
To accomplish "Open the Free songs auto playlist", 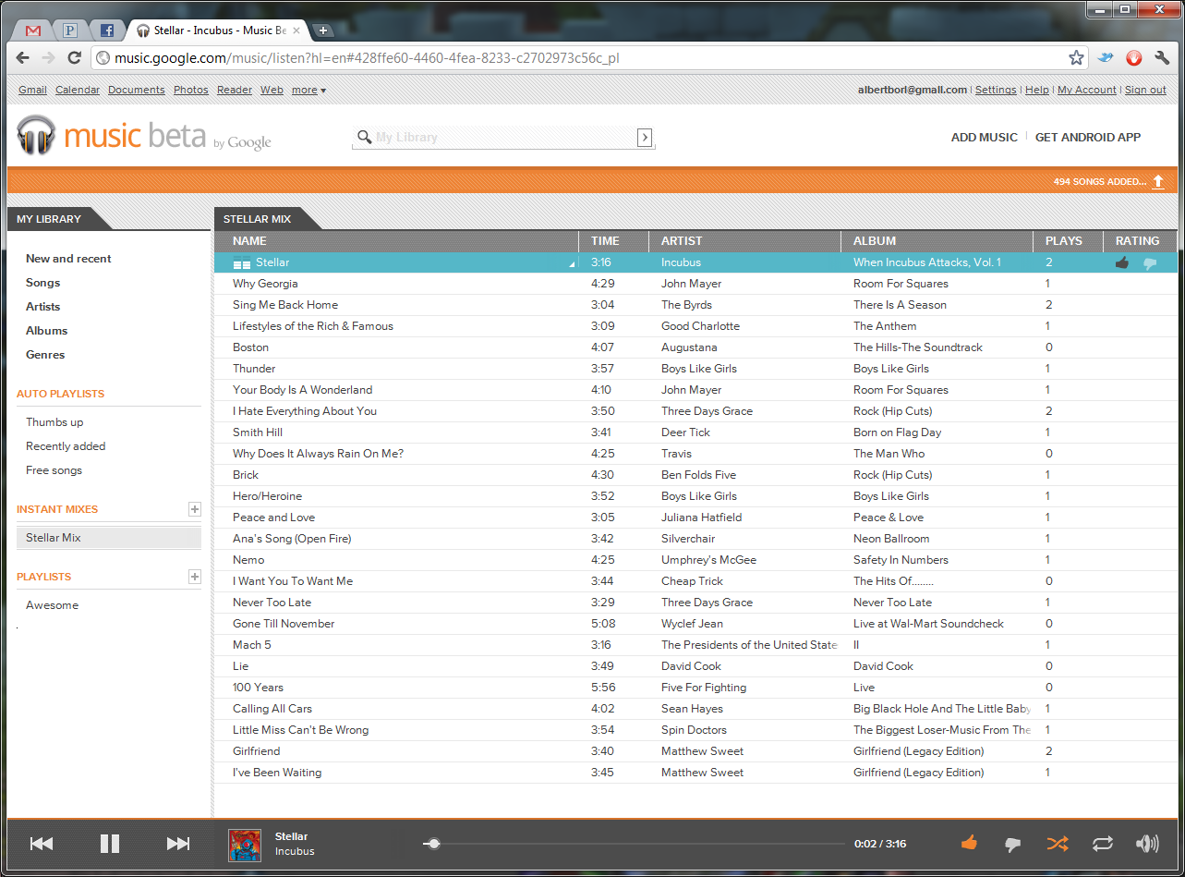I will click(x=54, y=470).
